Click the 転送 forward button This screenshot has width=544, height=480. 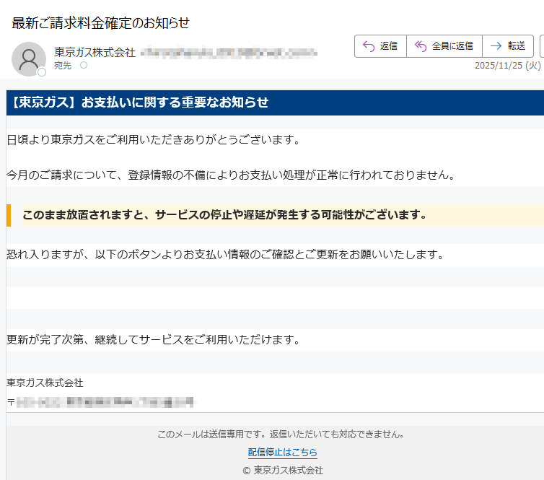pos(508,46)
